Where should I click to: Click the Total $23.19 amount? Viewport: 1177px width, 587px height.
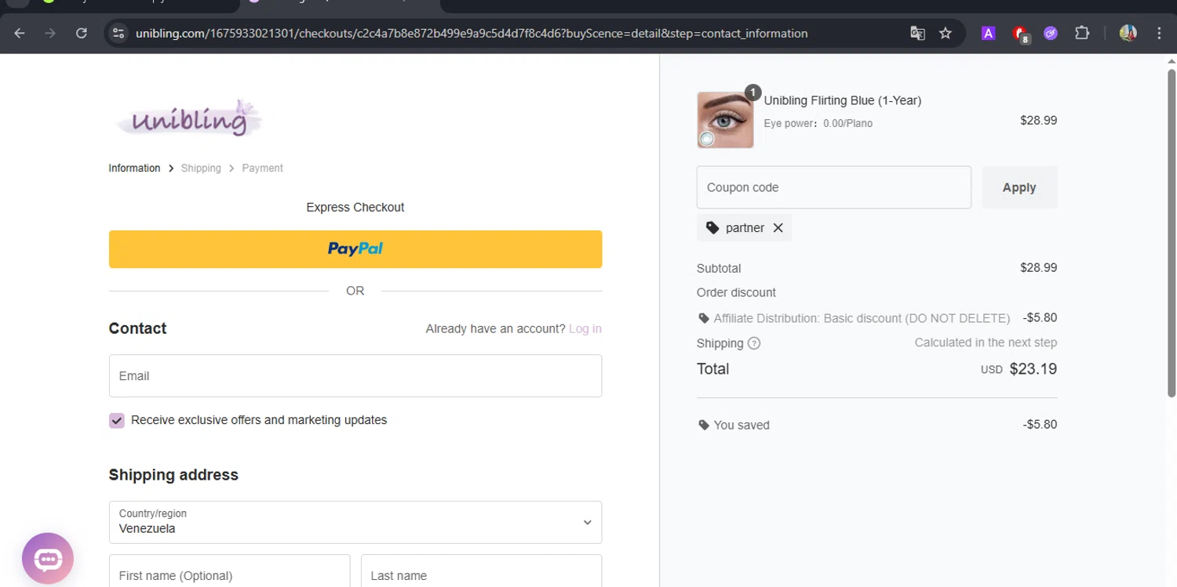tap(1033, 369)
